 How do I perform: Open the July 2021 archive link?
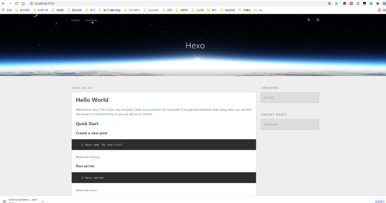269,97
